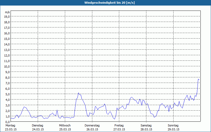Click the date 27.03.15
The image size is (211, 132).
point(119,129)
